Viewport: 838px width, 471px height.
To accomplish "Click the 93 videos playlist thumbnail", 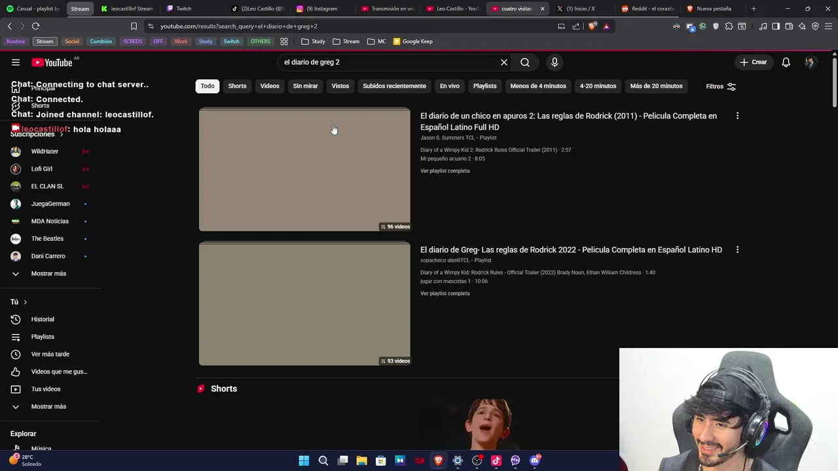I will point(304,304).
